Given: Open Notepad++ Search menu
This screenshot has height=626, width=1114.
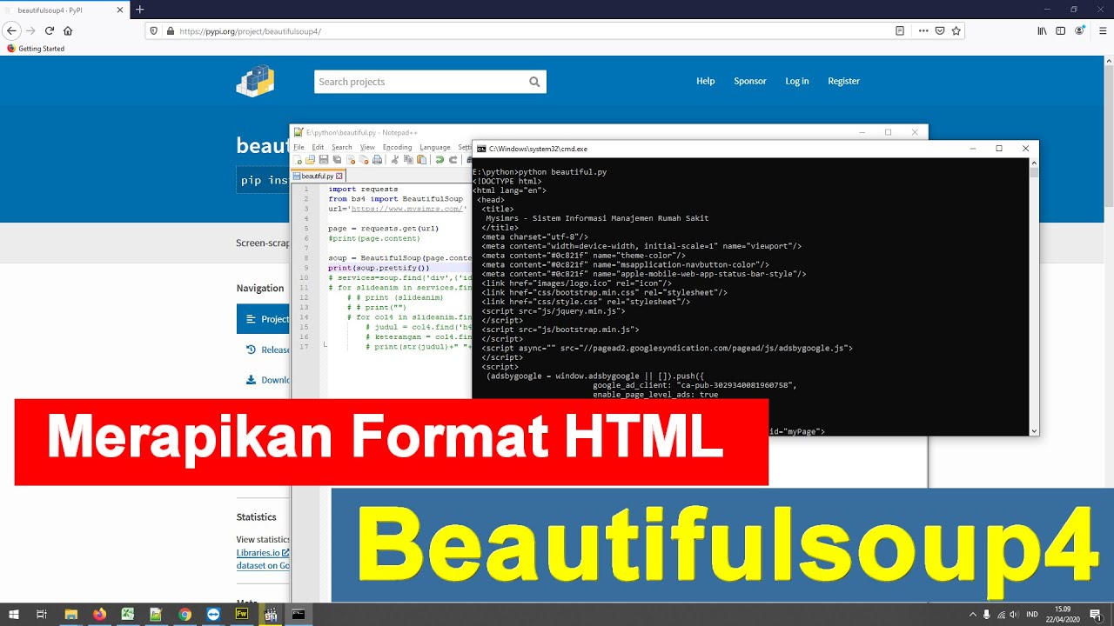Looking at the screenshot, I should tap(342, 147).
